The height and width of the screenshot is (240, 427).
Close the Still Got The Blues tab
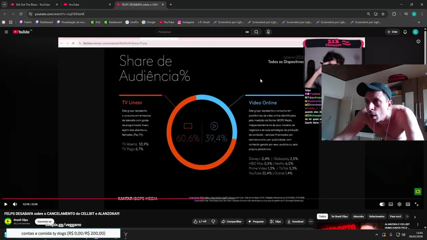(x=57, y=5)
